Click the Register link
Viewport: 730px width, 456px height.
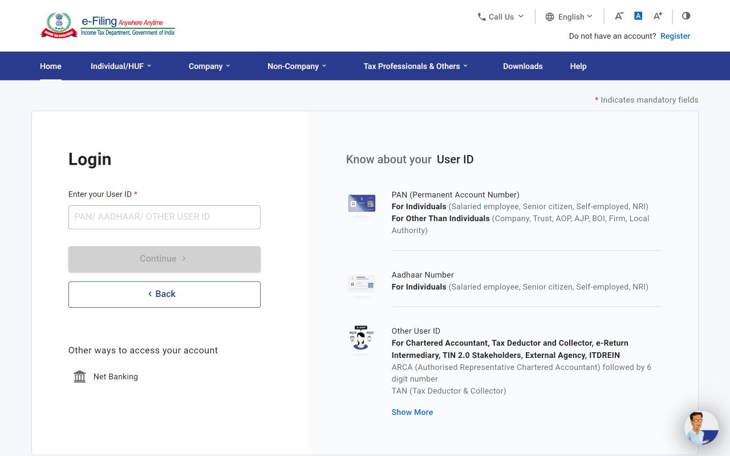coord(675,36)
